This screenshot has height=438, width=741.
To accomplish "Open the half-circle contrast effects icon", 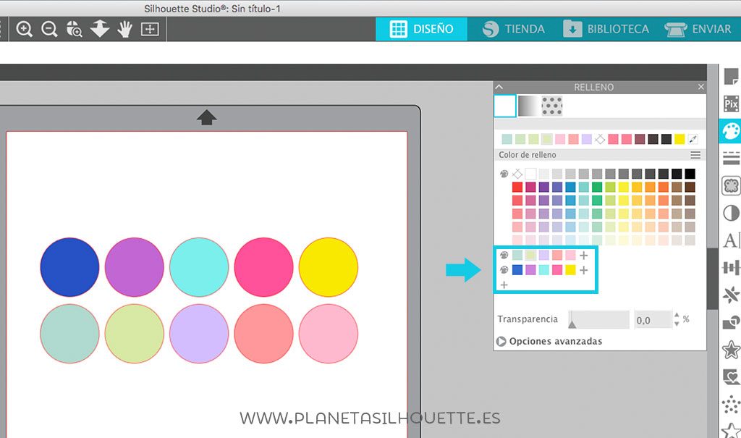I will (x=731, y=213).
